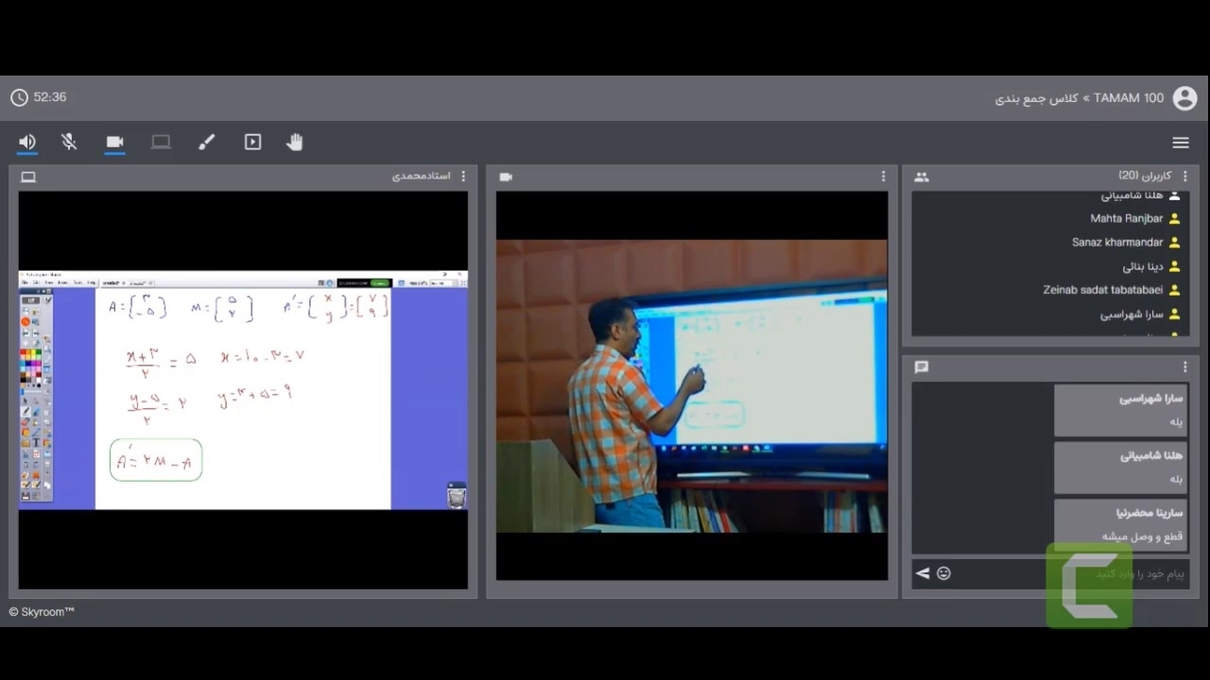Click the session timer clock icon
This screenshot has height=680, width=1210.
(19, 97)
